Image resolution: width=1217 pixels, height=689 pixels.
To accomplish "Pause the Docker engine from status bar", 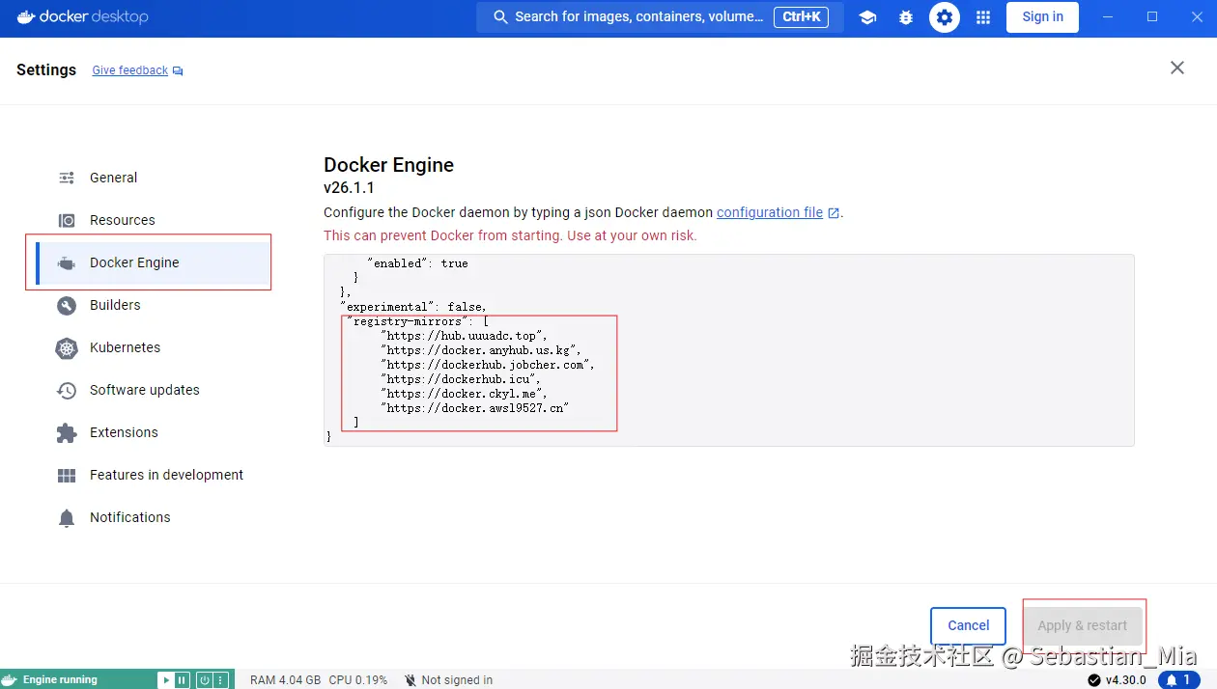I will pyautogui.click(x=182, y=679).
